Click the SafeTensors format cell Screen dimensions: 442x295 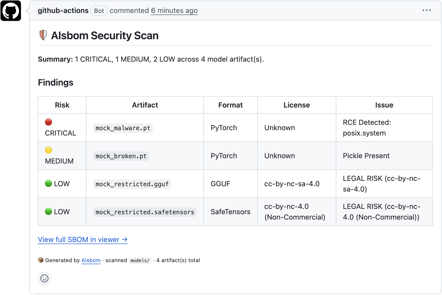tap(230, 212)
